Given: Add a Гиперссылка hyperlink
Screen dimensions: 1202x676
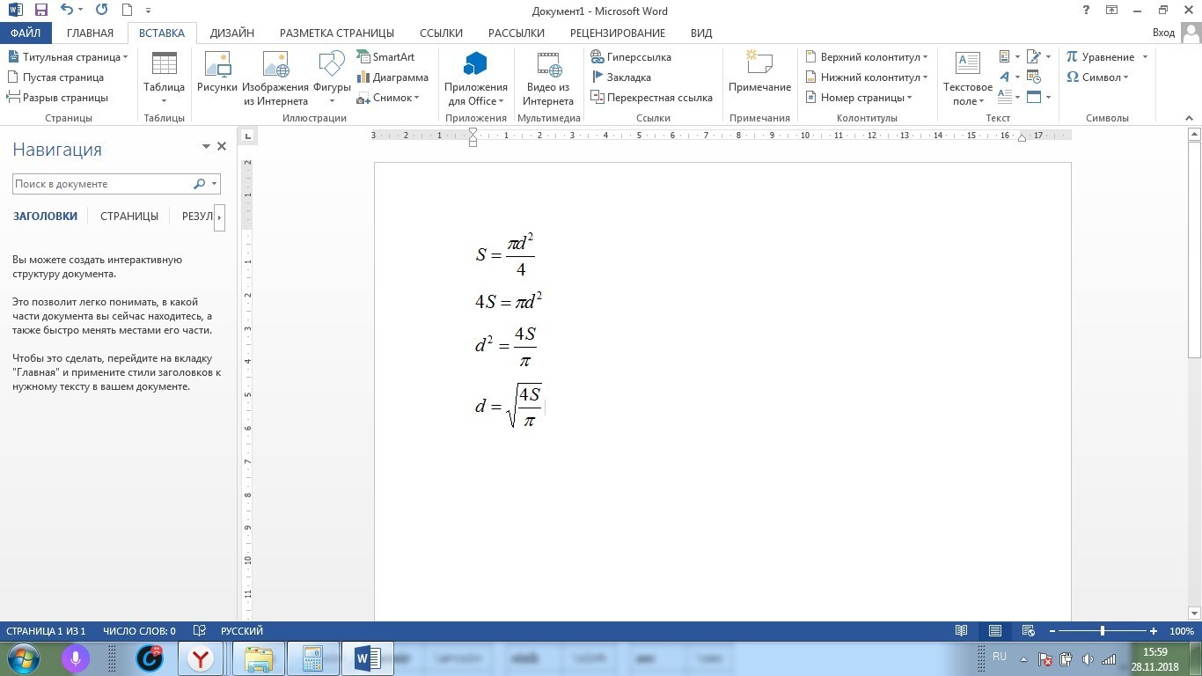Looking at the screenshot, I should (x=631, y=57).
